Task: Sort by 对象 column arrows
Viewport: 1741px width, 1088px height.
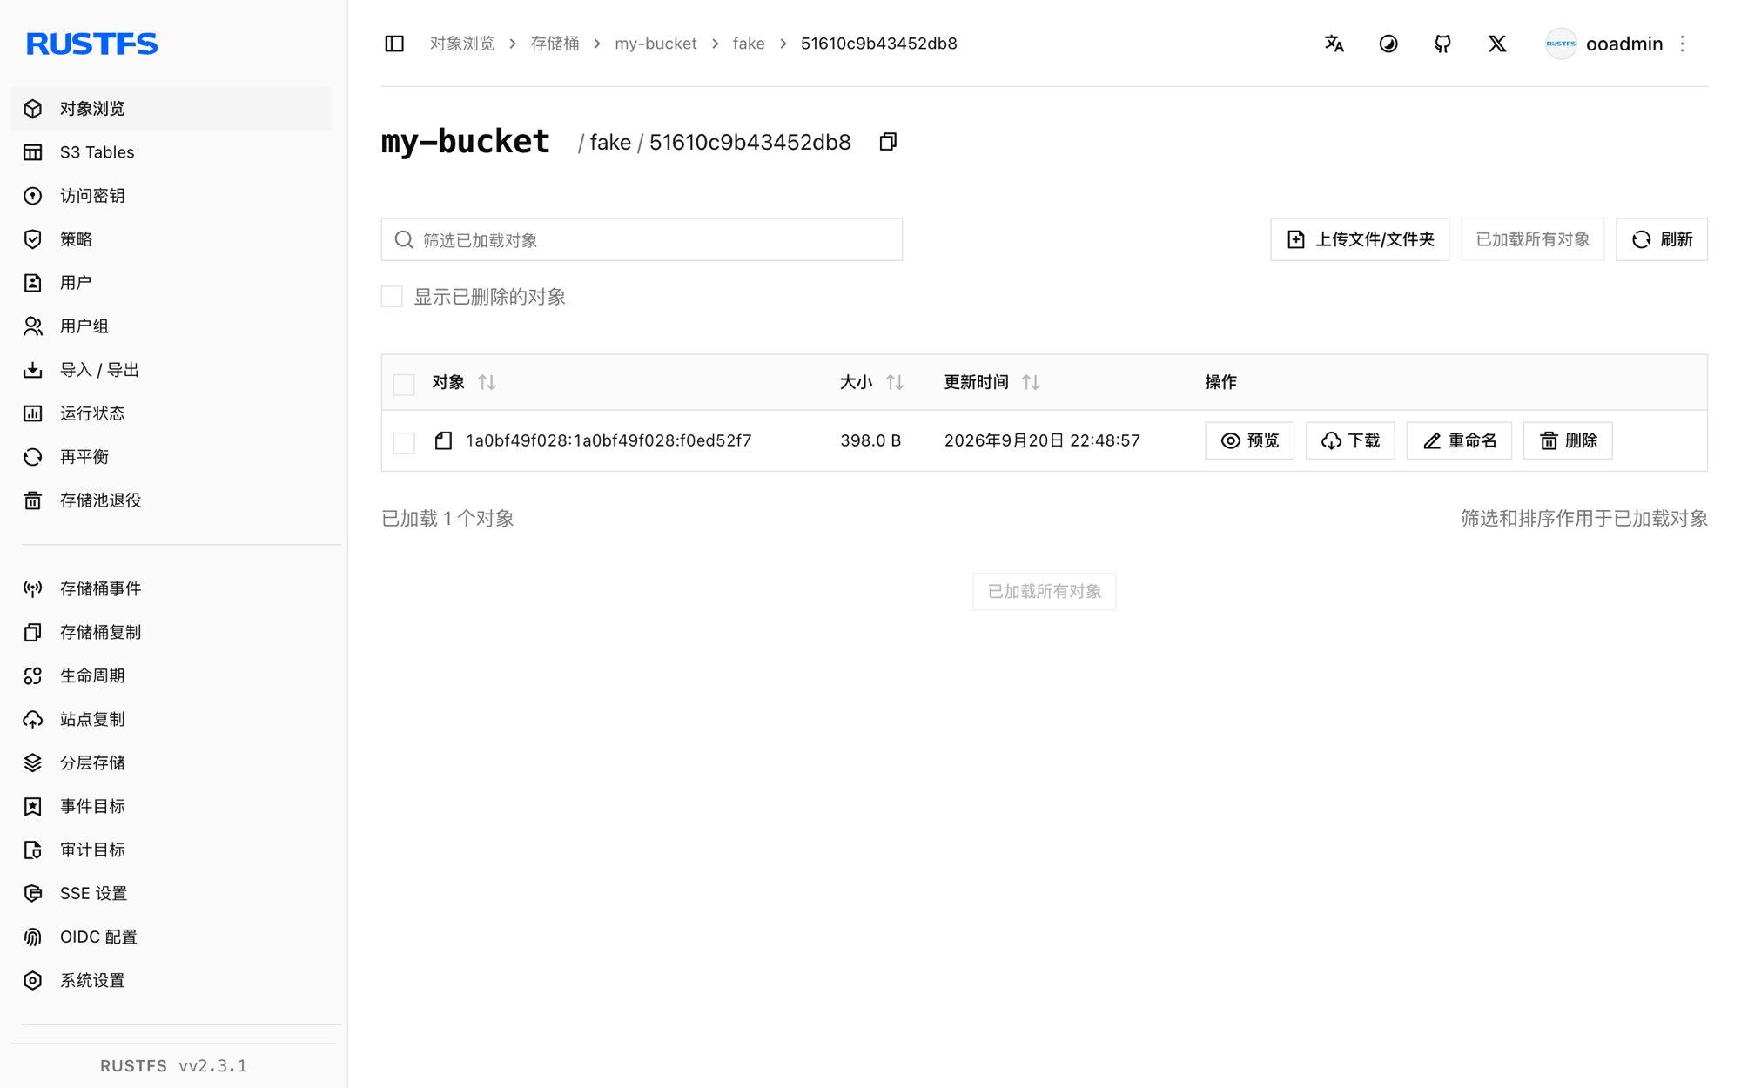Action: pos(487,382)
